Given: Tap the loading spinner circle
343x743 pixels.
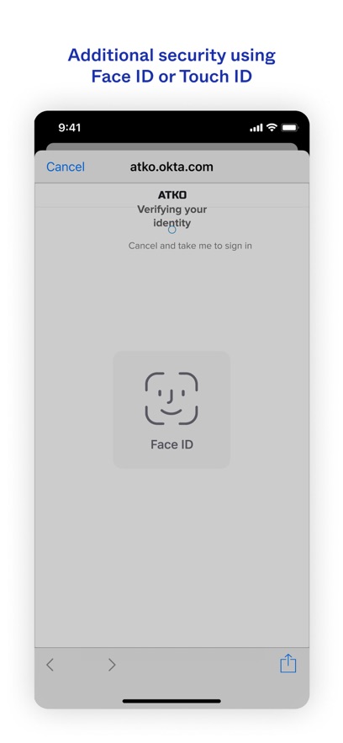Looking at the screenshot, I should tap(171, 230).
